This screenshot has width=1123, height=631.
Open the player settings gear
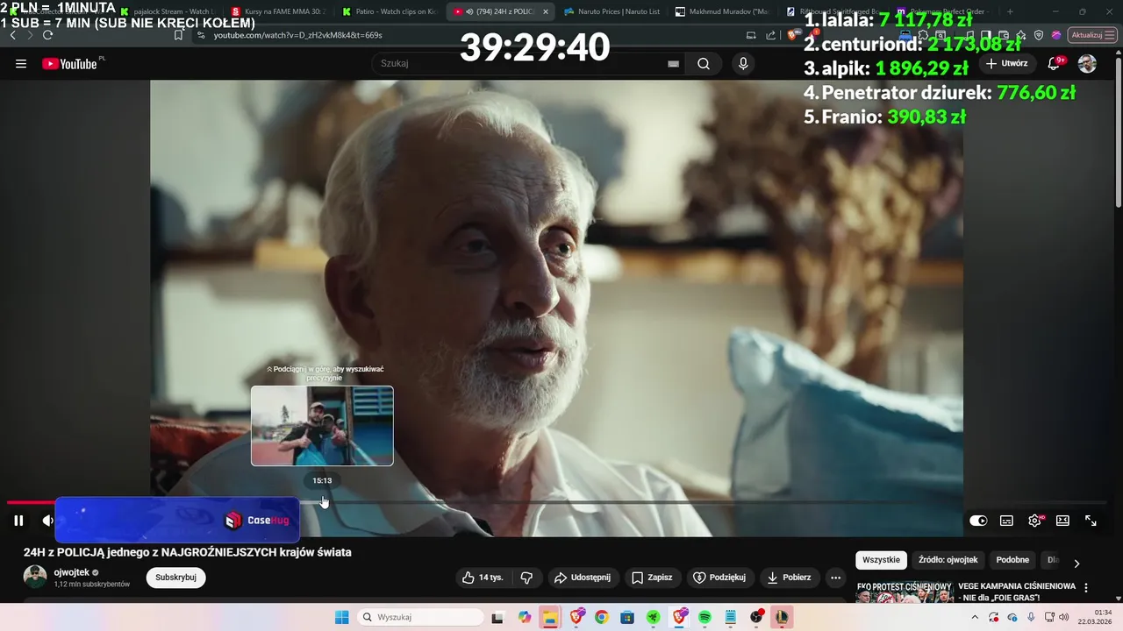click(x=1034, y=521)
